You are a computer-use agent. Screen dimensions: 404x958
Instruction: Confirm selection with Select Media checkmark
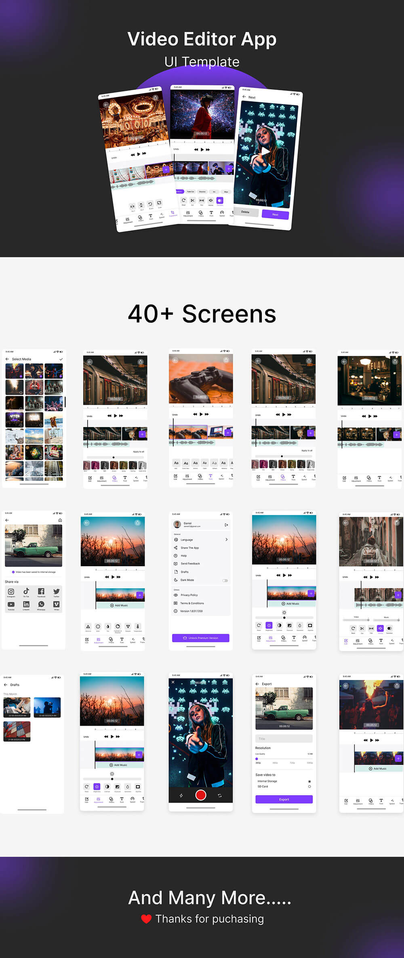[61, 359]
